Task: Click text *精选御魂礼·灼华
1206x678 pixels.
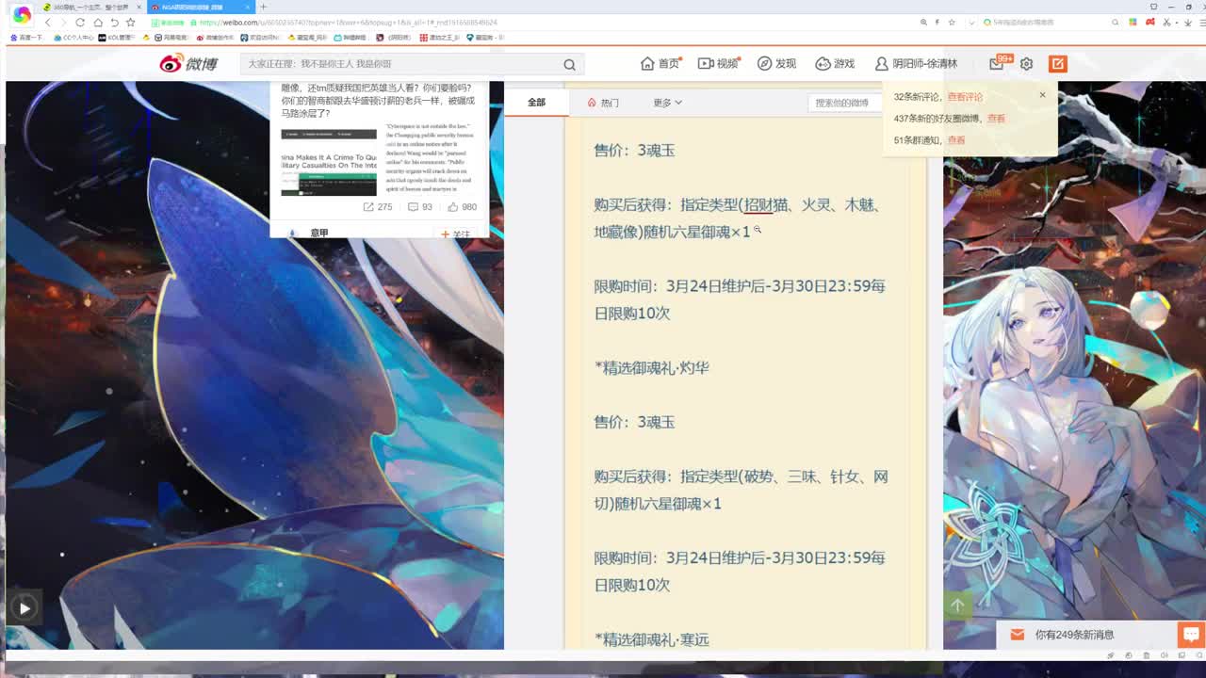Action: tap(651, 368)
